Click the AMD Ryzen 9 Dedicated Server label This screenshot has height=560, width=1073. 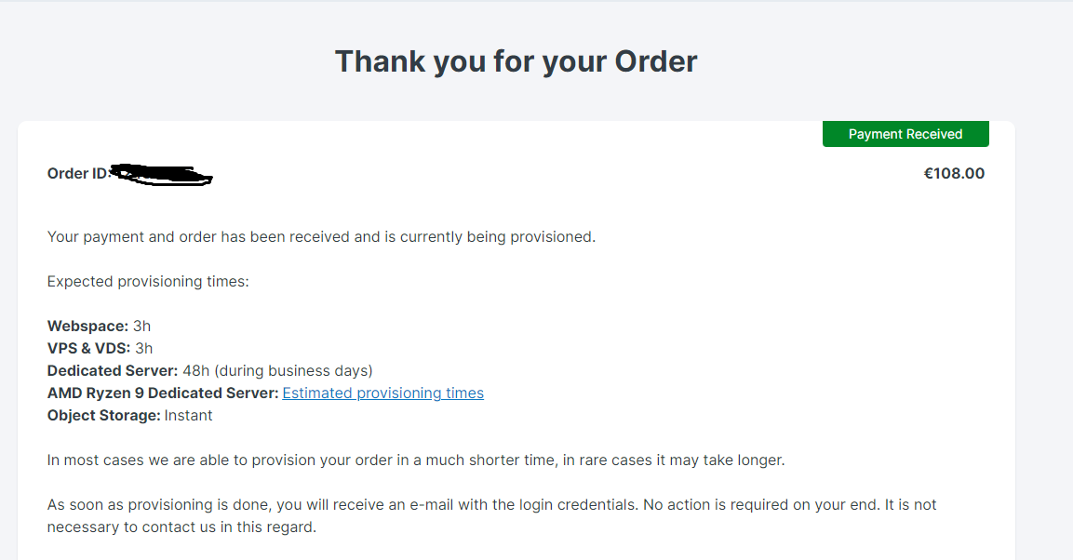pyautogui.click(x=163, y=393)
